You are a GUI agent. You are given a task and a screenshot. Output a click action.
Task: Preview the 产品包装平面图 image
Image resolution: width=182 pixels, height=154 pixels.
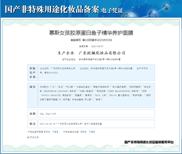(48, 132)
